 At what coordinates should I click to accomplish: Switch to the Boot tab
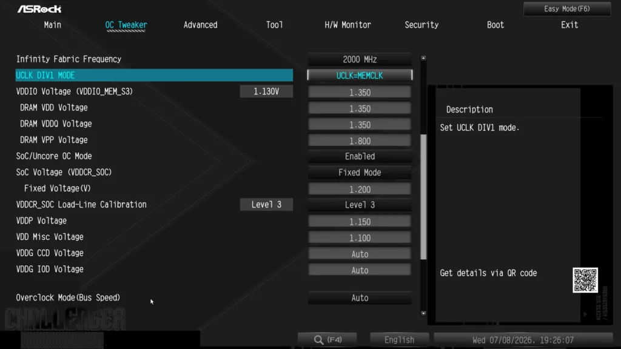(495, 25)
